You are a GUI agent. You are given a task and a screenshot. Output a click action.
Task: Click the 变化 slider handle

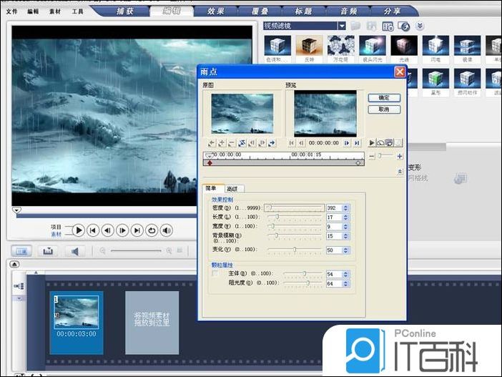[295, 250]
